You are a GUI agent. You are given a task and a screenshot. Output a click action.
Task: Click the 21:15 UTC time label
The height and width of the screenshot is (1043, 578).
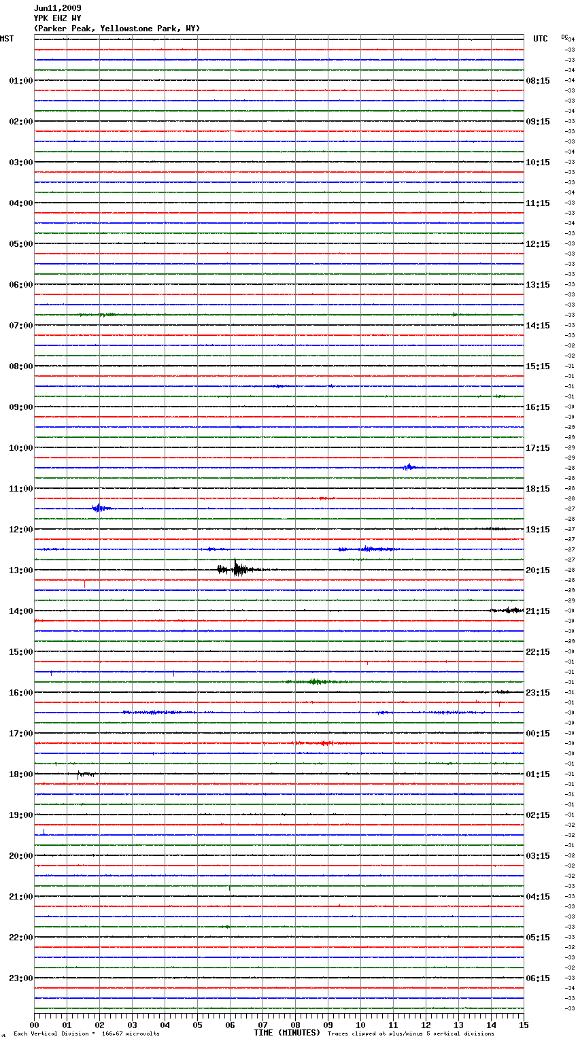(538, 611)
